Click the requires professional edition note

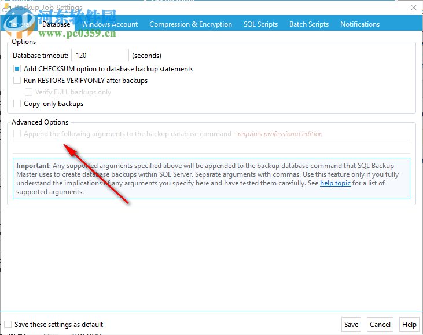coord(280,134)
